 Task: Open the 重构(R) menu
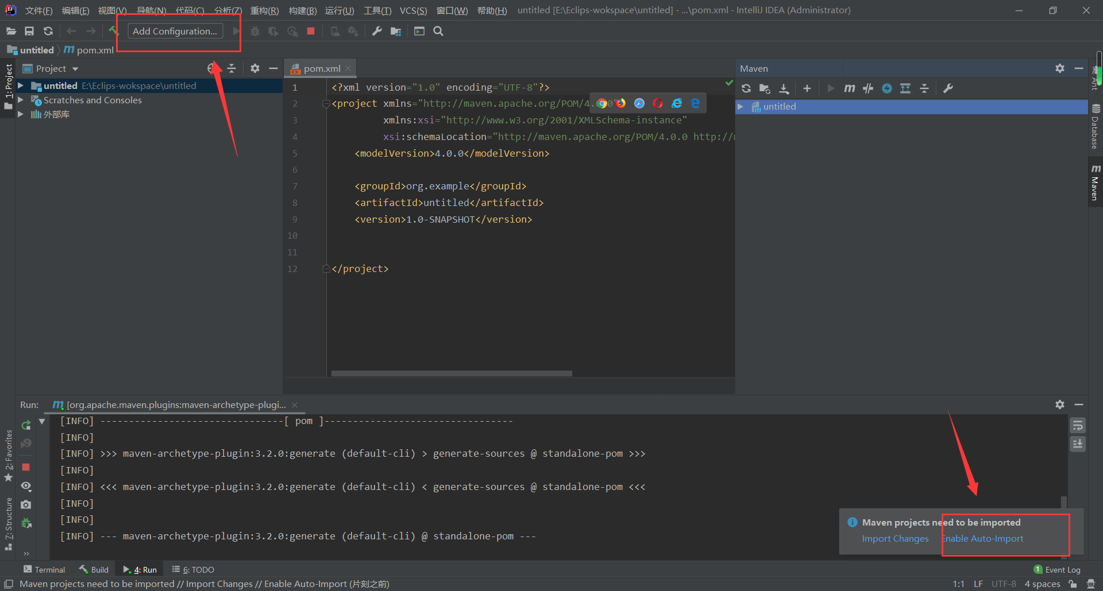(x=264, y=10)
